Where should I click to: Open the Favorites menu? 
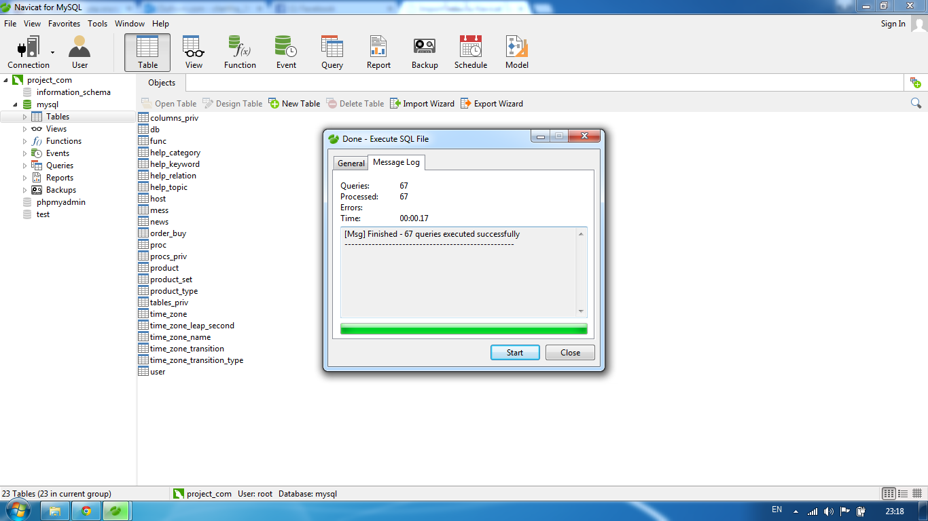click(x=64, y=23)
